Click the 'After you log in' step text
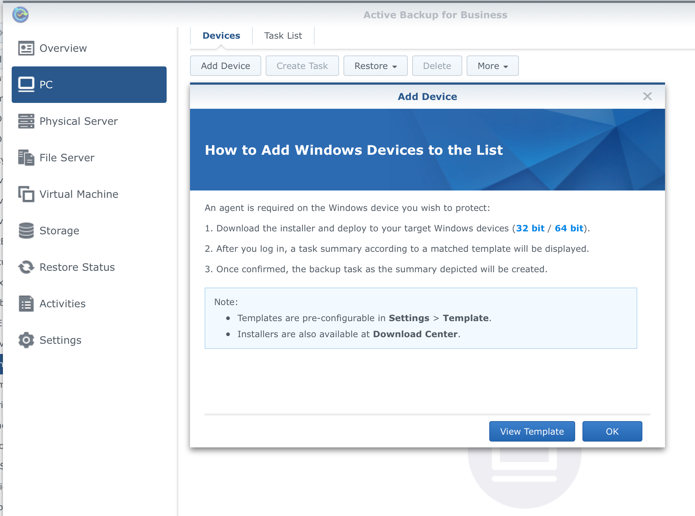 (x=397, y=249)
